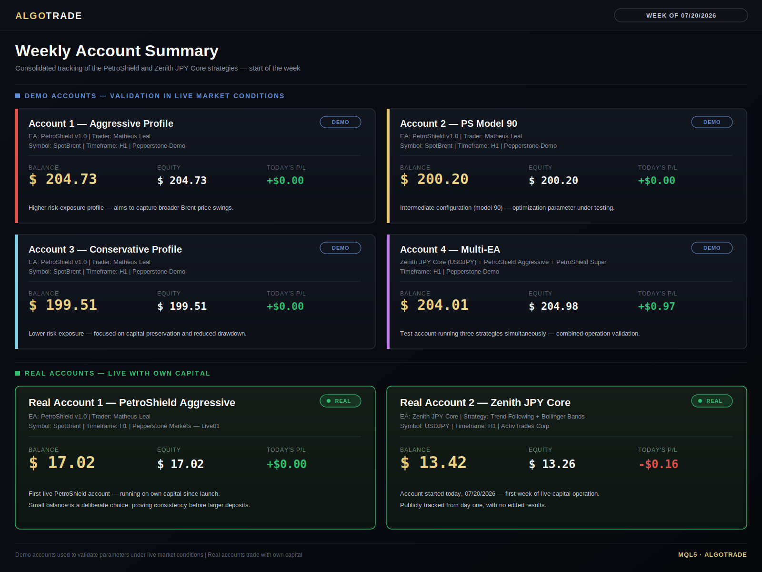Click the ALGOTRADE logo
The height and width of the screenshot is (572, 762).
click(x=49, y=16)
